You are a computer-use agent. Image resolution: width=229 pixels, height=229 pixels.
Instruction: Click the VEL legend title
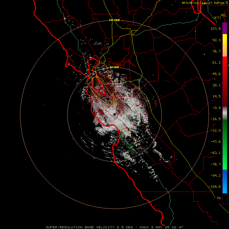pyautogui.click(x=223, y=15)
